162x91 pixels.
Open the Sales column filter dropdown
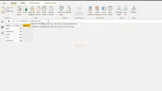[21, 25]
